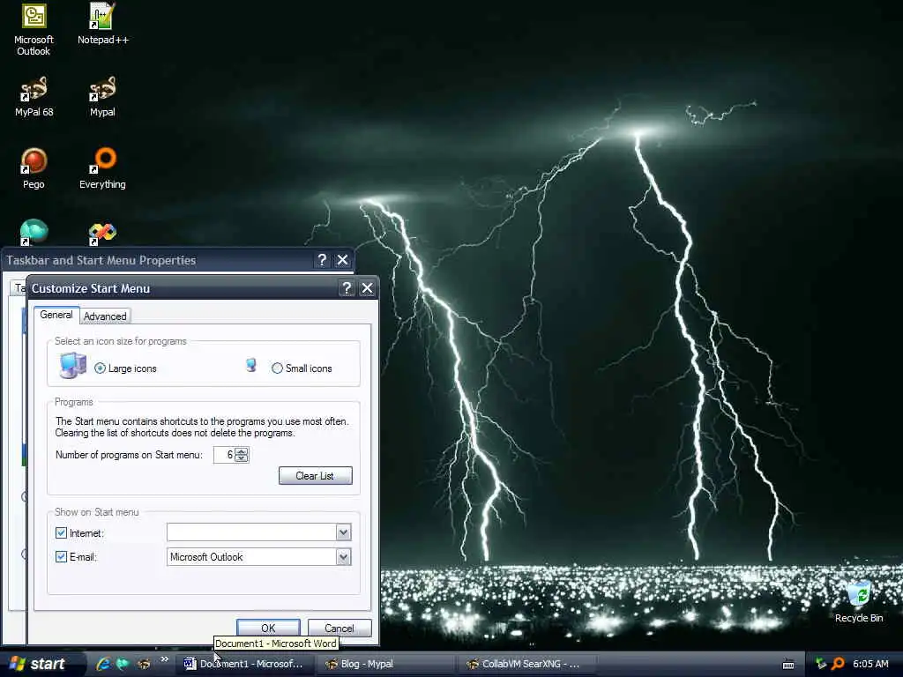Uncheck the E-mail checkbox
Viewport: 903px width, 677px height.
[61, 557]
